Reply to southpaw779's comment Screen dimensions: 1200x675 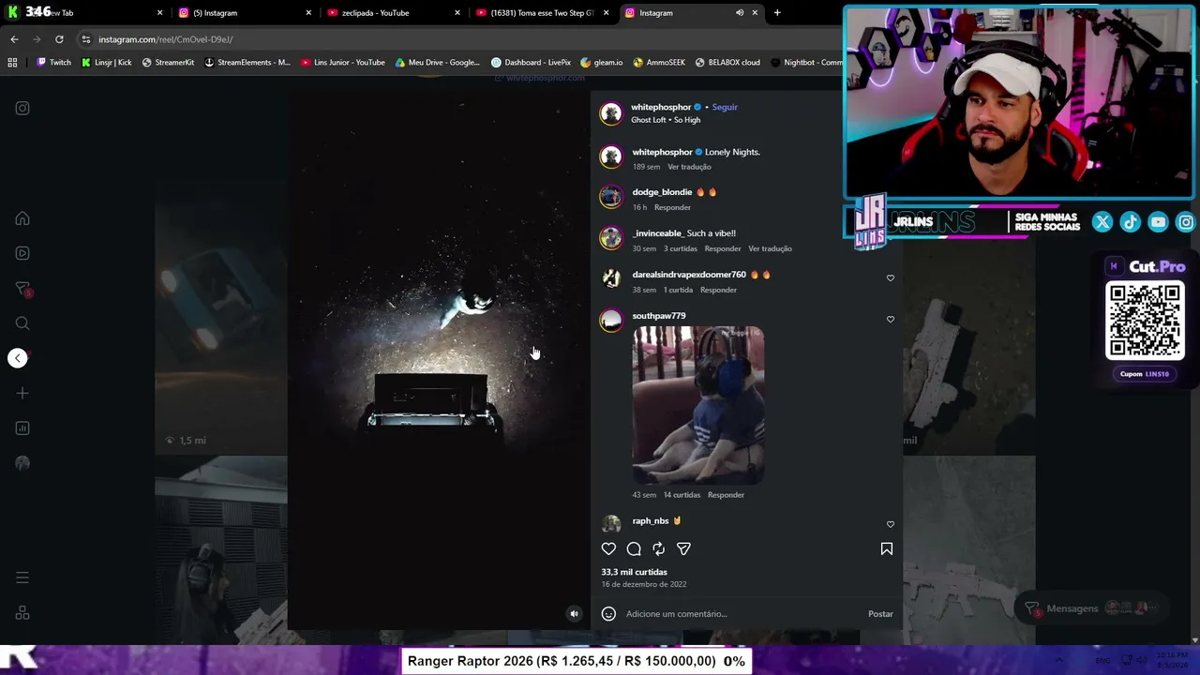726,495
